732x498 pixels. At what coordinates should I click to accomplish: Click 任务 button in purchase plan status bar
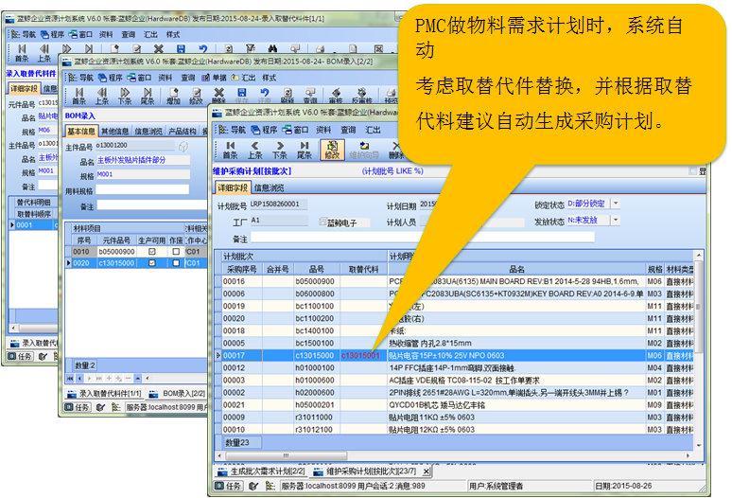(x=229, y=487)
